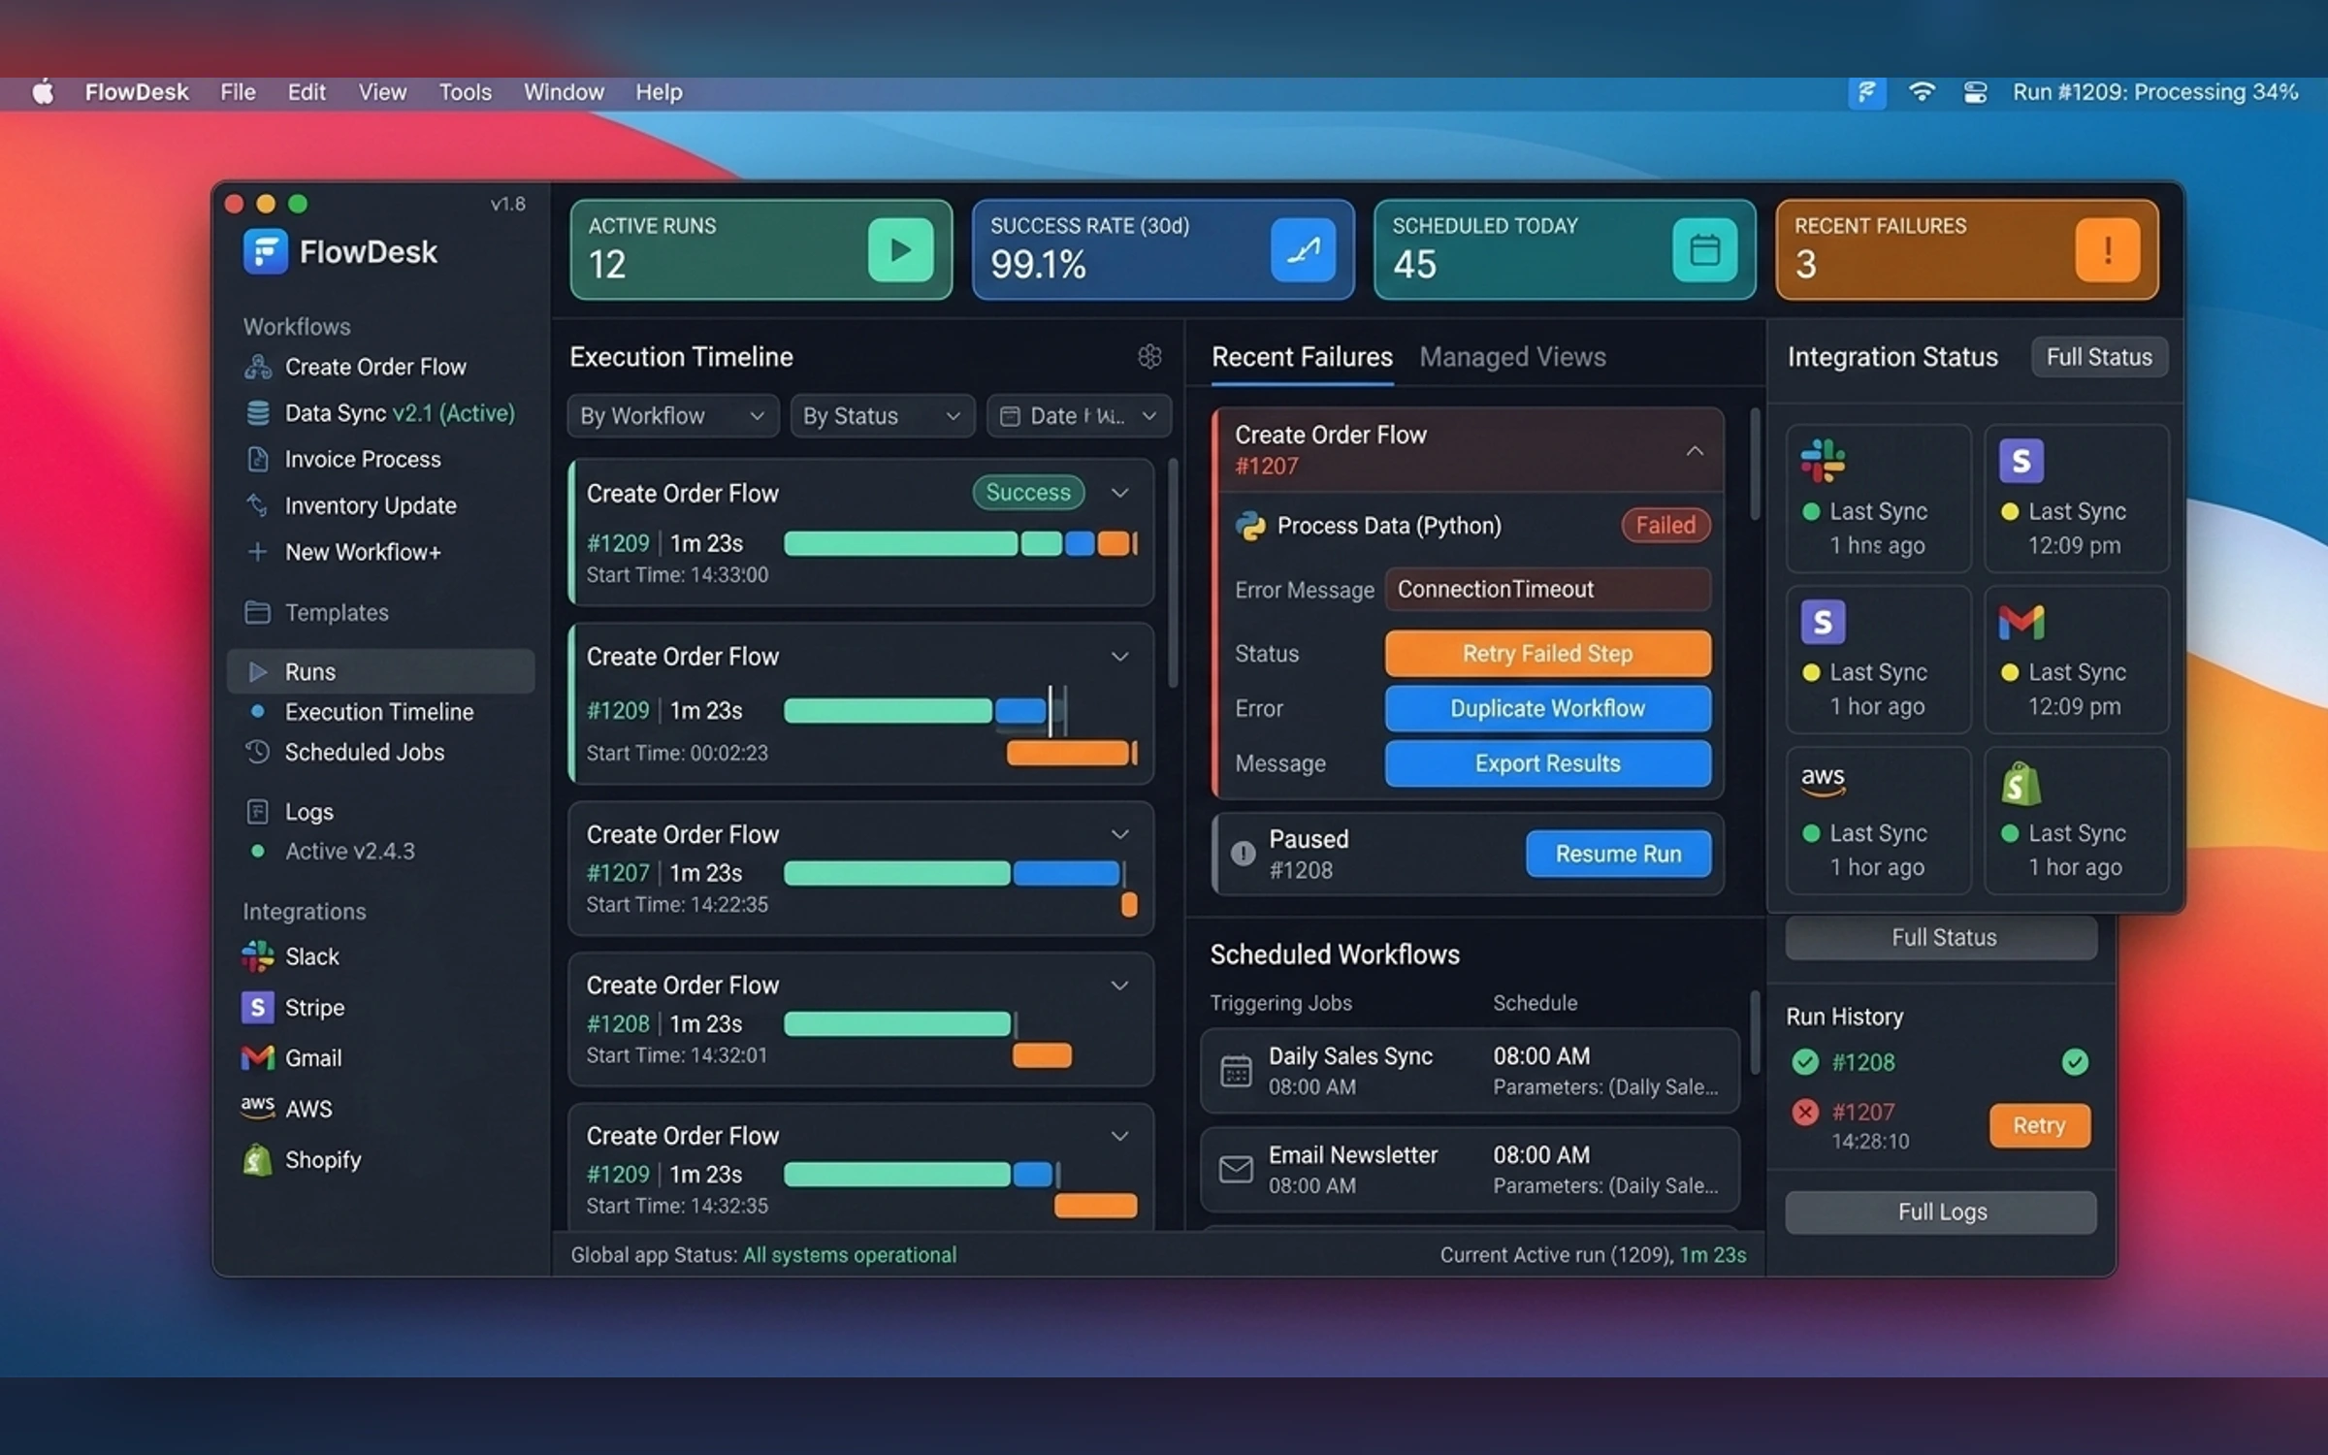
Task: Select Data Sync v2.1 workflow in sidebar
Action: (x=380, y=413)
